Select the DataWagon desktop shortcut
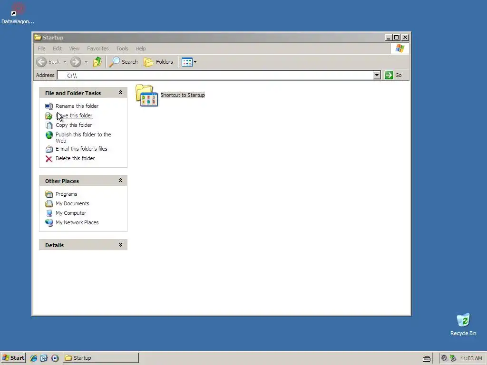 18,13
